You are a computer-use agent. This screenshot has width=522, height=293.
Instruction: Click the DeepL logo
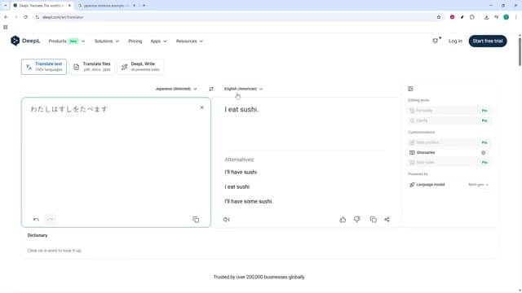(x=25, y=41)
